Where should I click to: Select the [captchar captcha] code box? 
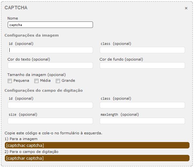97,158
